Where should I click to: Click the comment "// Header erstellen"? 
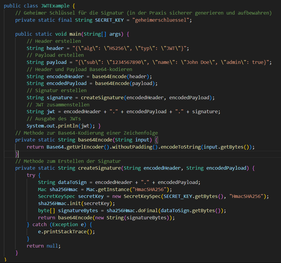point(54,41)
